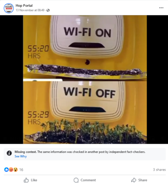
Task: Click the missing context info icon
Action: [x=9, y=153]
